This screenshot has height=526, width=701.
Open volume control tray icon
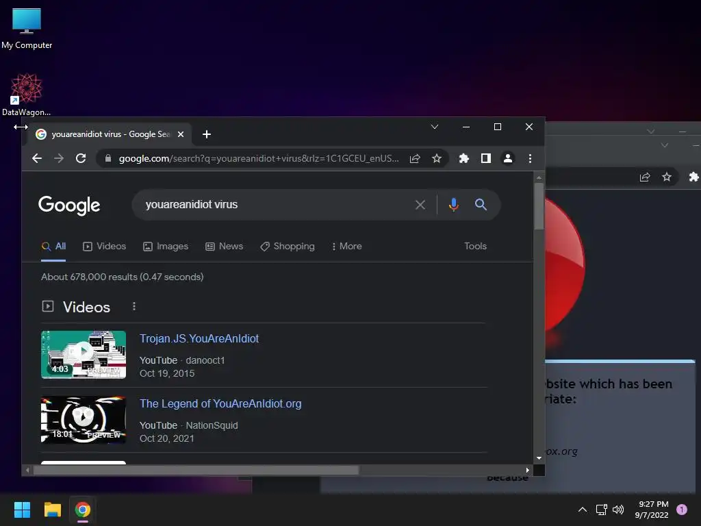pyautogui.click(x=618, y=510)
